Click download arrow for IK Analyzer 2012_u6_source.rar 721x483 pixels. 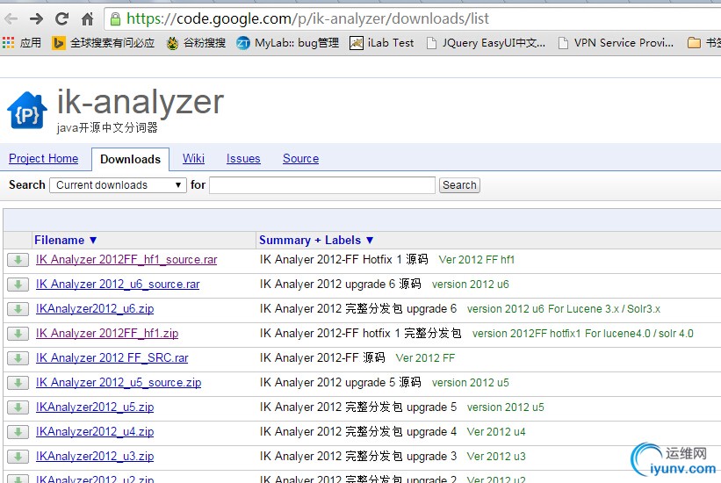tap(18, 285)
